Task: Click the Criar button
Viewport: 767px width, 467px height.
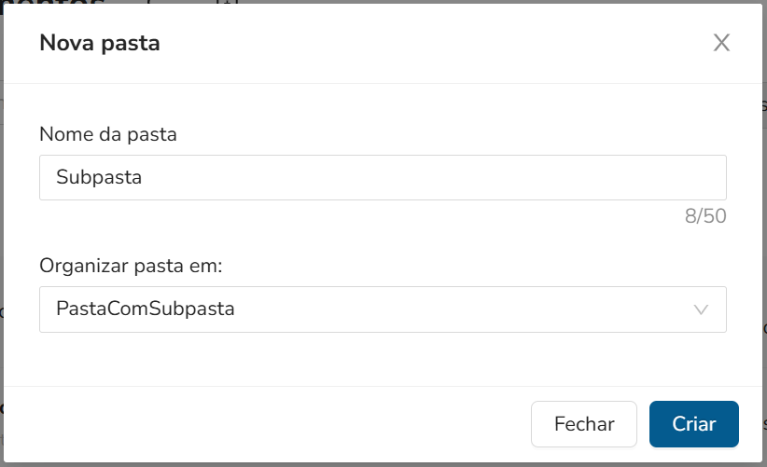Action: 693,424
